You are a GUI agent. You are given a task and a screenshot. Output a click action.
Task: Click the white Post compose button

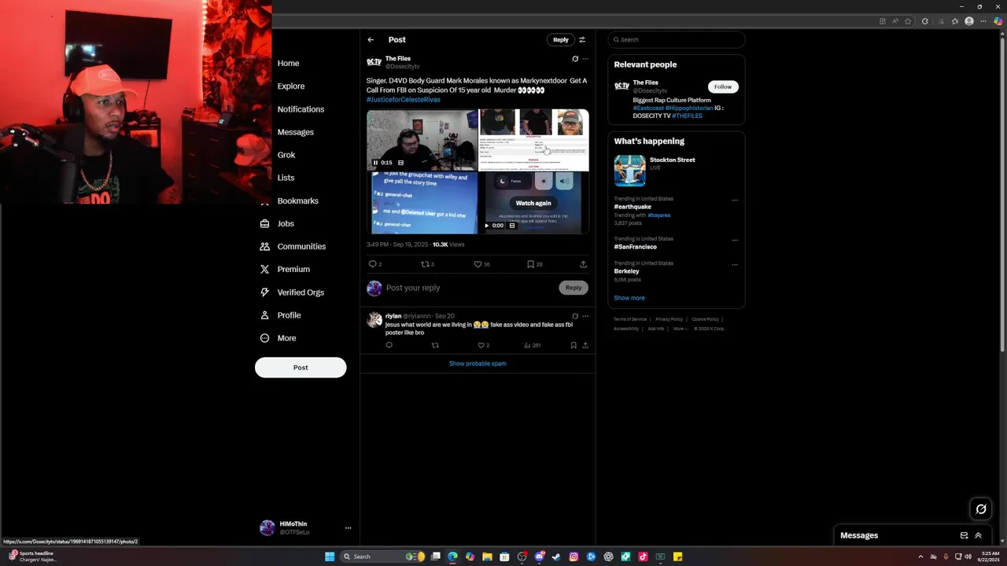click(x=301, y=367)
